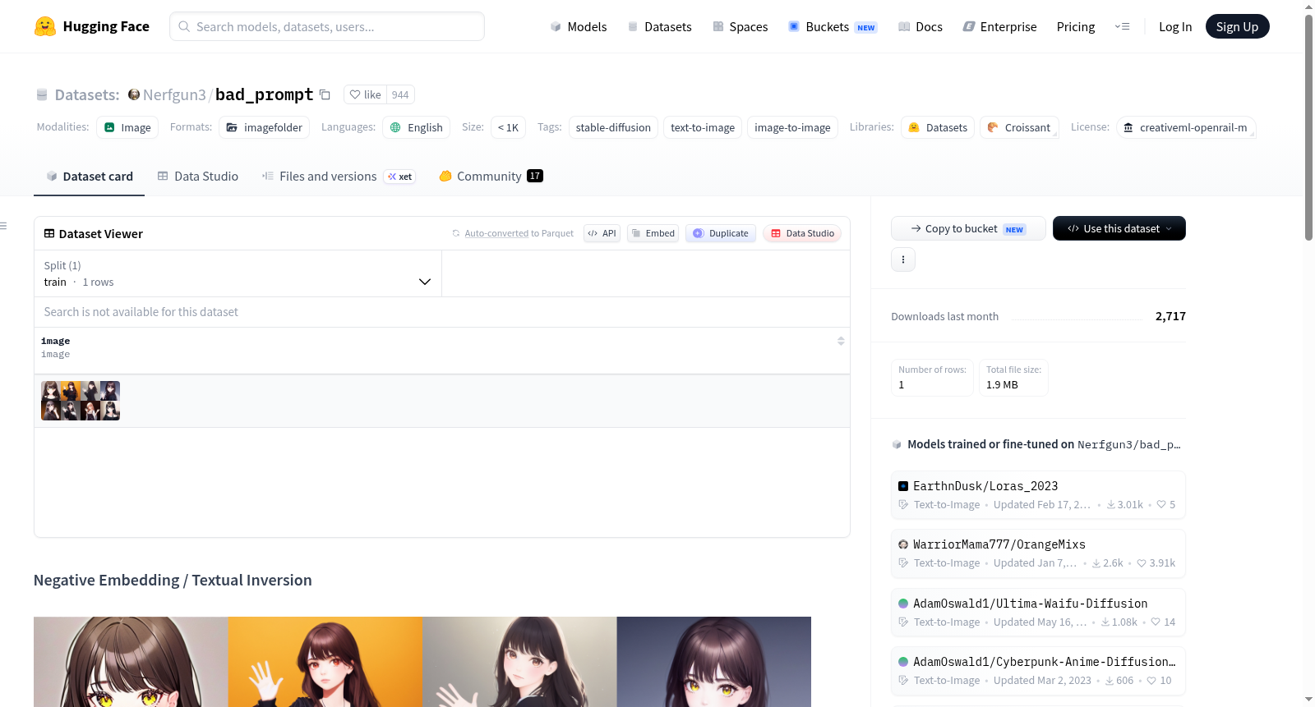This screenshot has width=1315, height=707.
Task: Open AdamOswald1/Ultima-Waifu-Diffusion model
Action: 1038,613
